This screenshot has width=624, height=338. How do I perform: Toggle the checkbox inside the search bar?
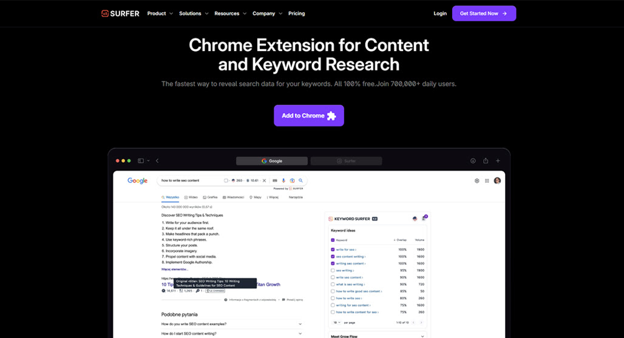coord(226,181)
